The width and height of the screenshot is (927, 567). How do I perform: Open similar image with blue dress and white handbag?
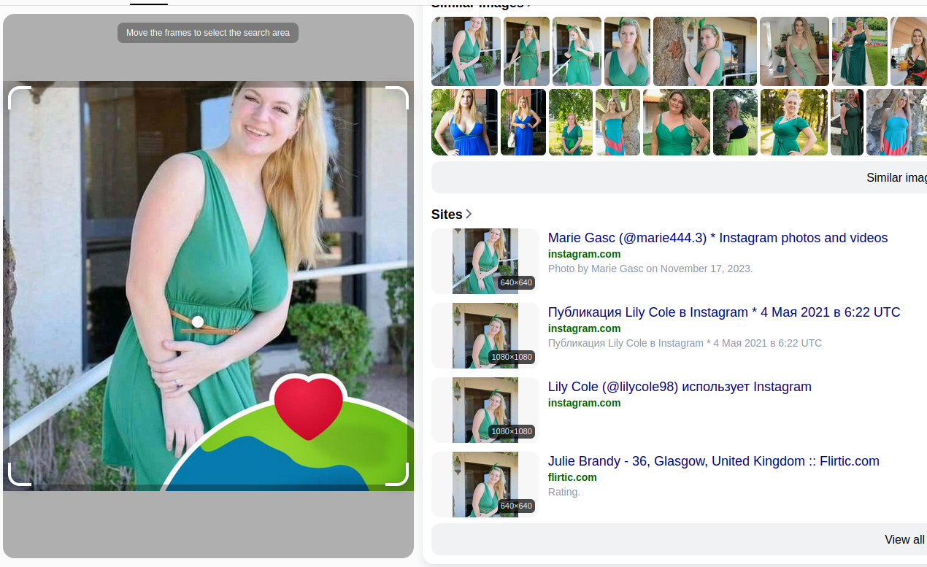pos(523,122)
